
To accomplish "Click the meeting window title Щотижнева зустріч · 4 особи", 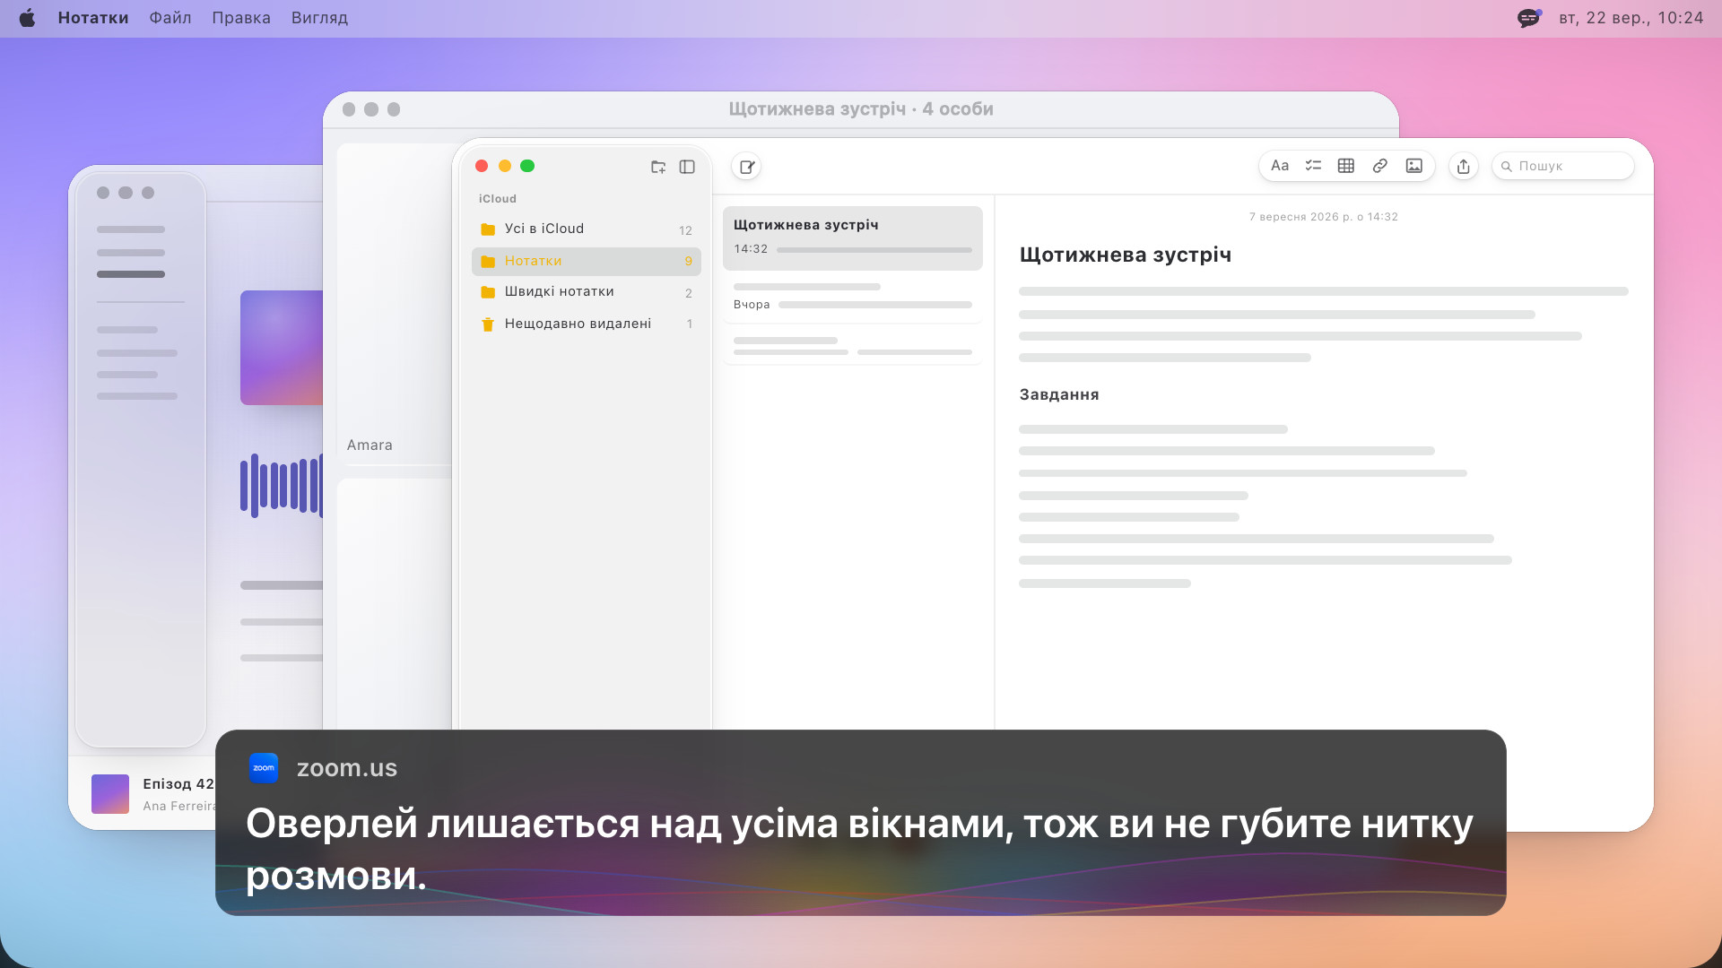I will click(x=861, y=109).
